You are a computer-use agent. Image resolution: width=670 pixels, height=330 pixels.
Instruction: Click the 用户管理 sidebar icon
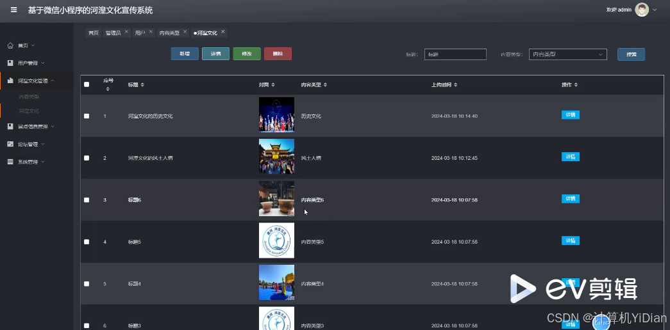pyautogui.click(x=10, y=63)
